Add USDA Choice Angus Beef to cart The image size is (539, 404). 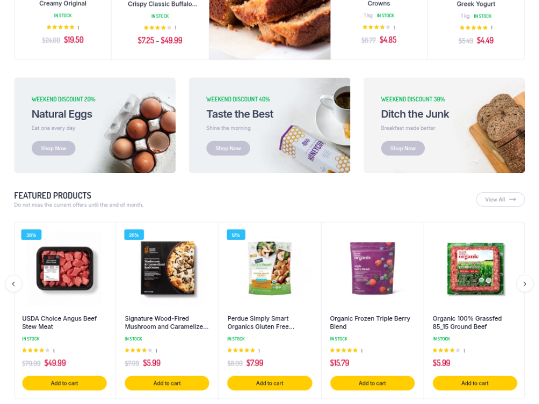point(64,383)
